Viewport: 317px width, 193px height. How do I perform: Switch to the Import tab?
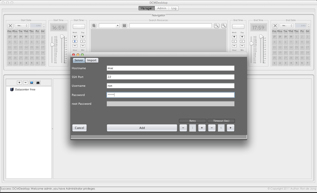click(92, 60)
